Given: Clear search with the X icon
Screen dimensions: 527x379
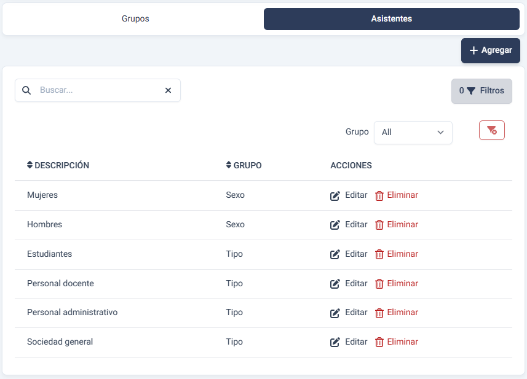Looking at the screenshot, I should point(168,90).
